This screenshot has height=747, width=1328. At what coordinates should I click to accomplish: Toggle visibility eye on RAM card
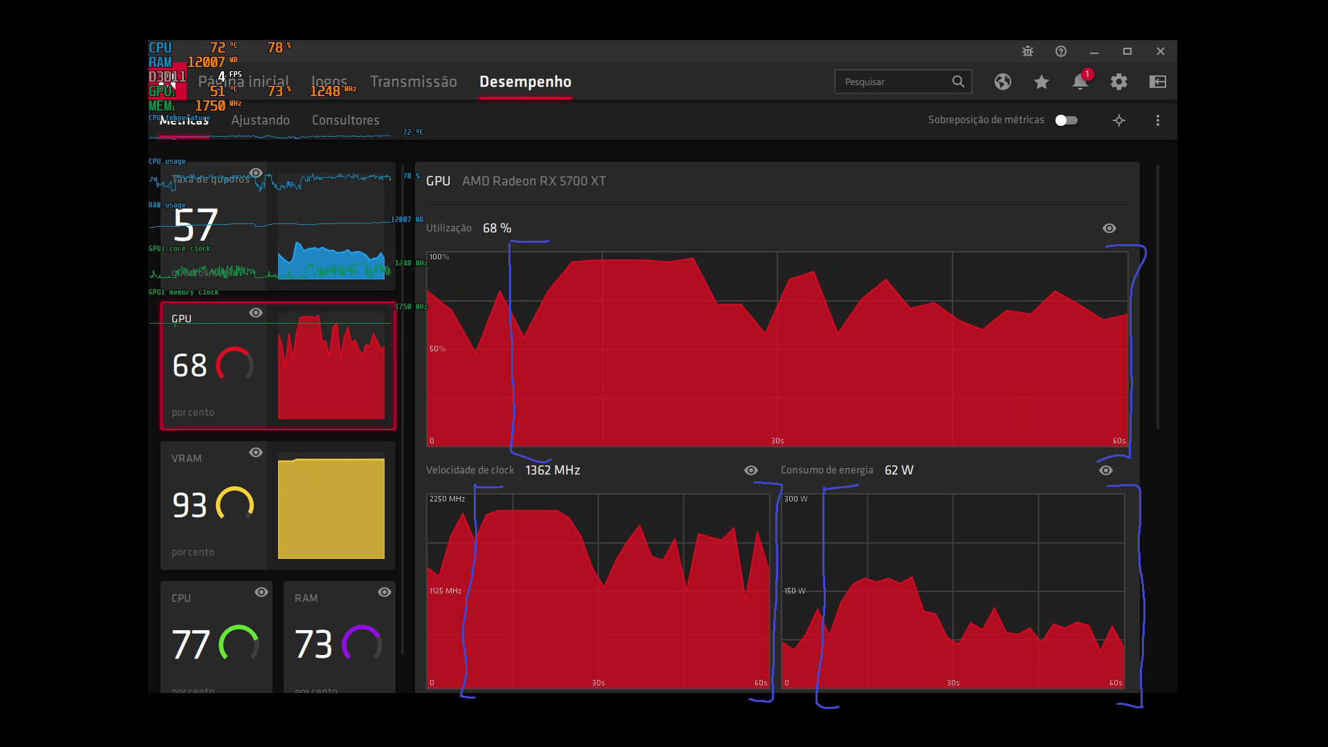point(385,592)
